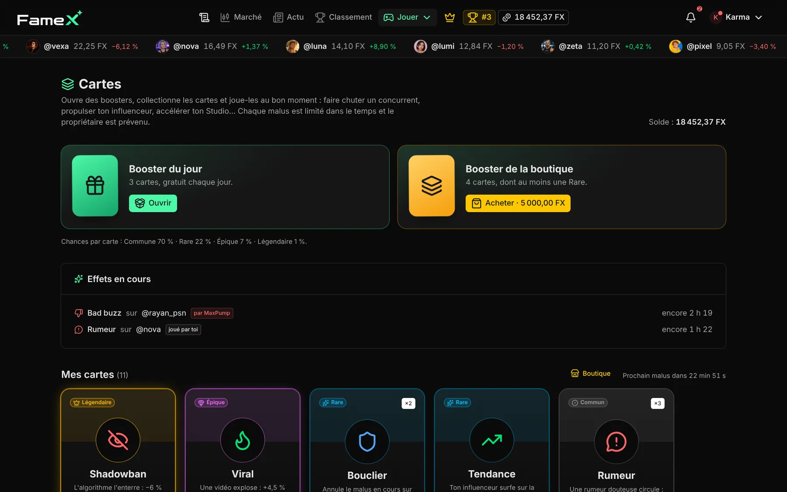Click the Cartes heading layers icon
The image size is (787, 492).
pos(68,84)
